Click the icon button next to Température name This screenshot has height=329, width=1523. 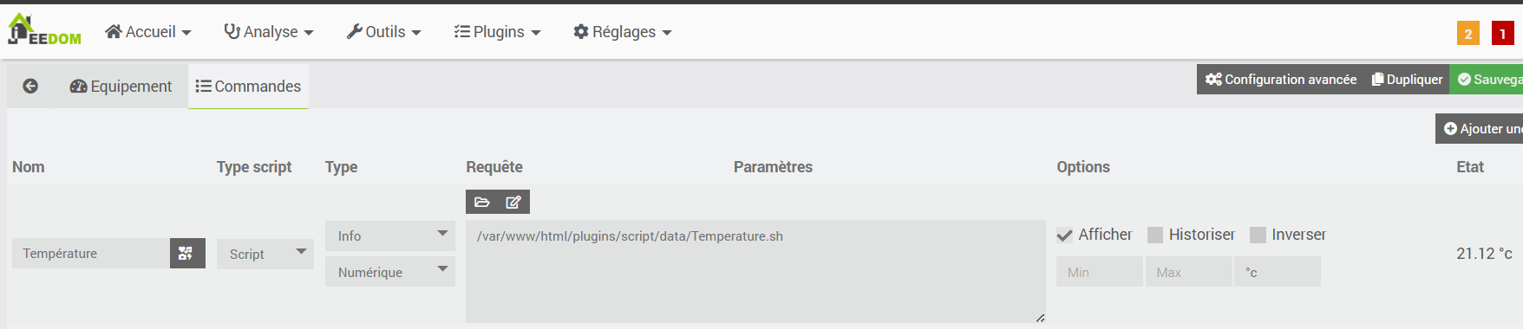pos(187,254)
